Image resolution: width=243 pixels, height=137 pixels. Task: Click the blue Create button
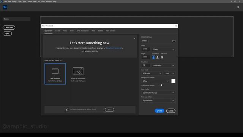tap(159, 111)
